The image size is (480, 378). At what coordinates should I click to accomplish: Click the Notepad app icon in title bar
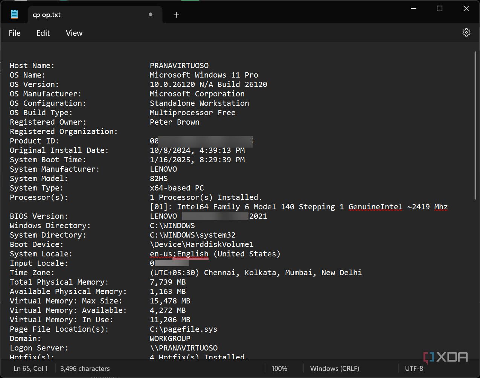(14, 15)
